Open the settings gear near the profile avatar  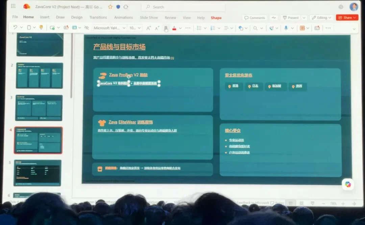[x=341, y=6]
